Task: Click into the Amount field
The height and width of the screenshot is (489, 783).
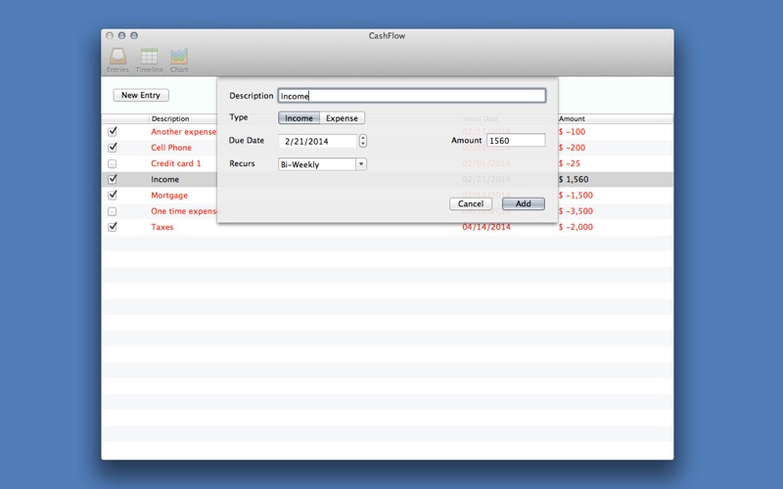Action: [515, 141]
